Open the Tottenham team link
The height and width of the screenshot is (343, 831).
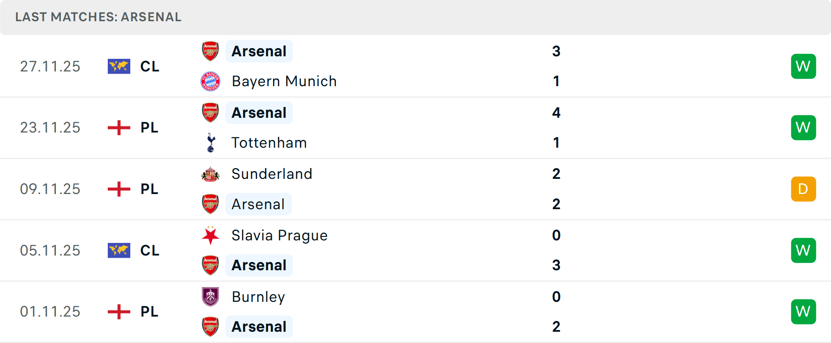point(269,142)
